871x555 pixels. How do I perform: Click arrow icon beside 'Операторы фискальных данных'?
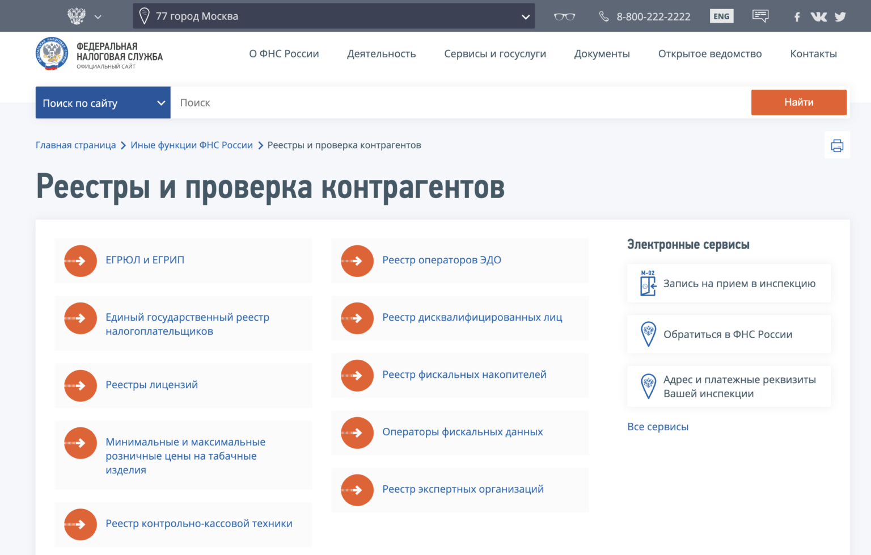357,433
